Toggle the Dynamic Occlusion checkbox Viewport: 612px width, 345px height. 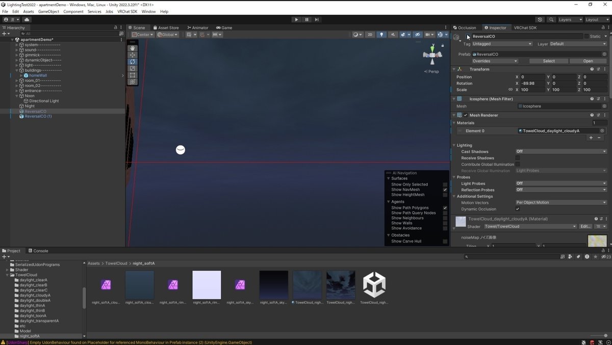pos(518,209)
